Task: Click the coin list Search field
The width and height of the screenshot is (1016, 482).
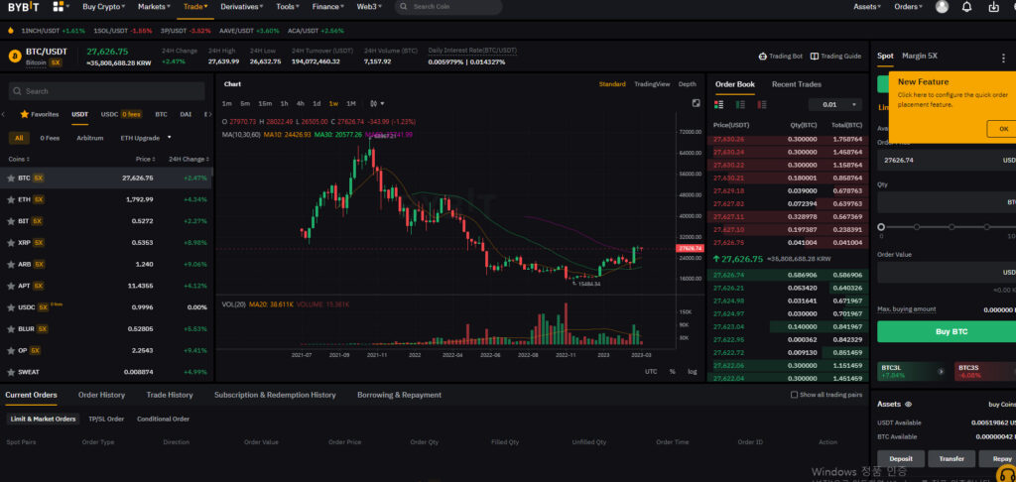Action: [107, 91]
